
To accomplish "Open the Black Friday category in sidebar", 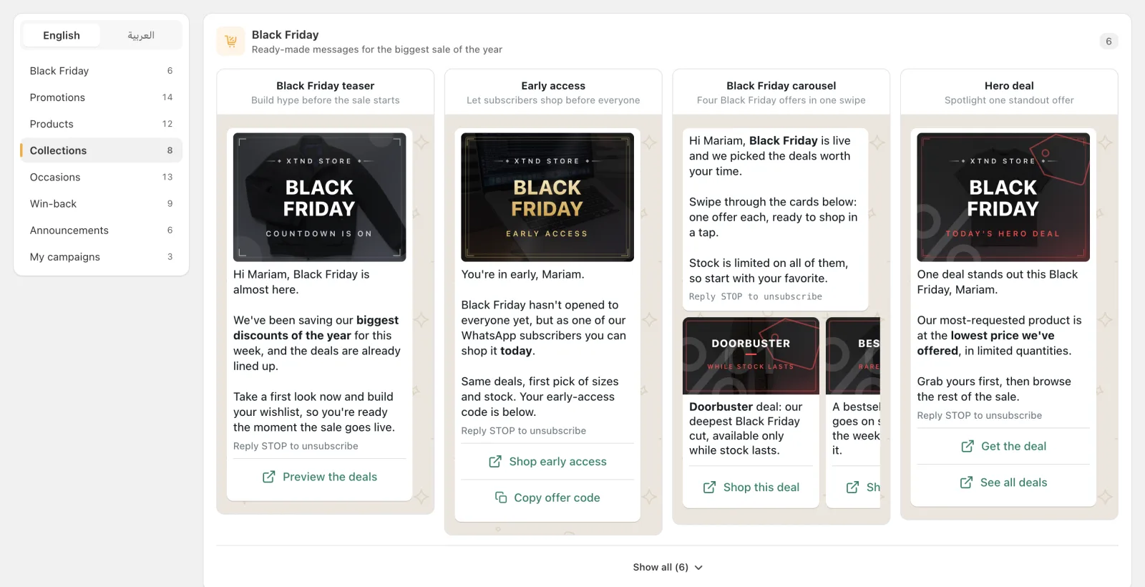I will click(x=101, y=71).
